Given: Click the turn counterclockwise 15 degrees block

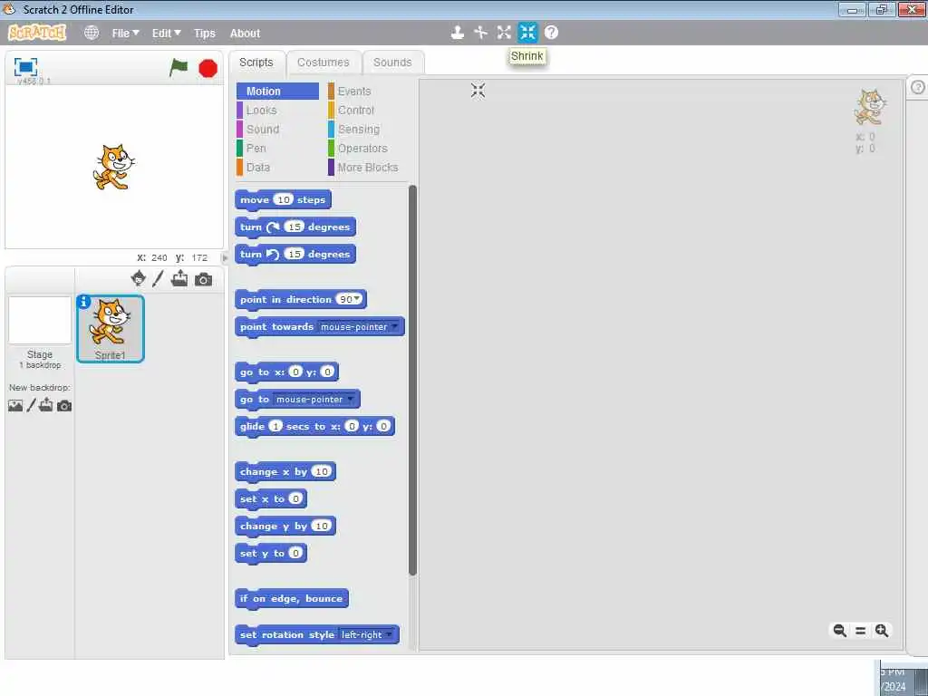Looking at the screenshot, I should pyautogui.click(x=295, y=255).
